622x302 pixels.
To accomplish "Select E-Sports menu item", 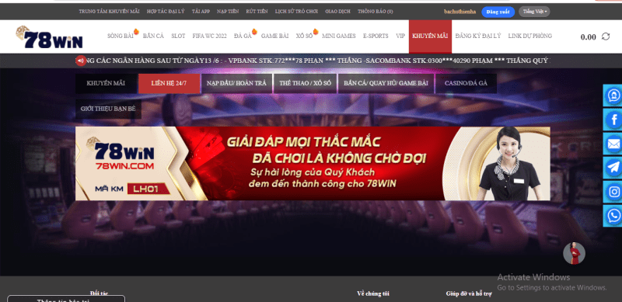I will 376,36.
